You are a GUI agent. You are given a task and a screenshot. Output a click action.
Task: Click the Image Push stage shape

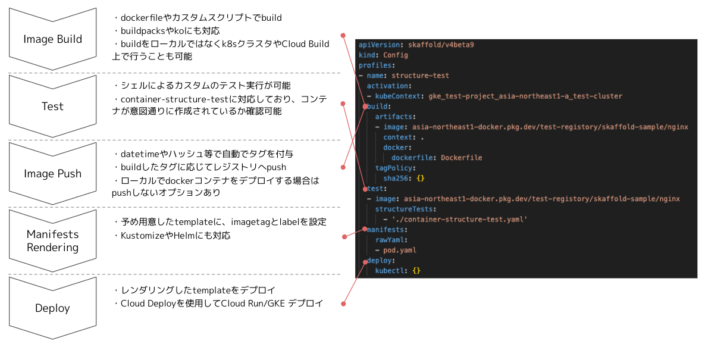pos(53,173)
